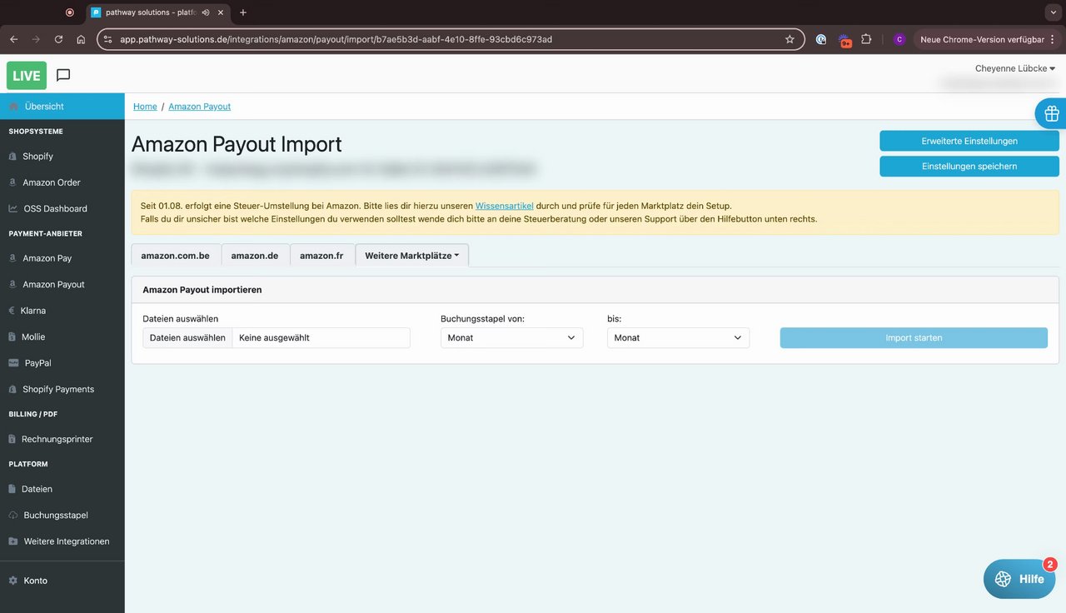Screen dimensions: 1066x613
Task: Bookmark page with star icon
Action: pyautogui.click(x=790, y=39)
